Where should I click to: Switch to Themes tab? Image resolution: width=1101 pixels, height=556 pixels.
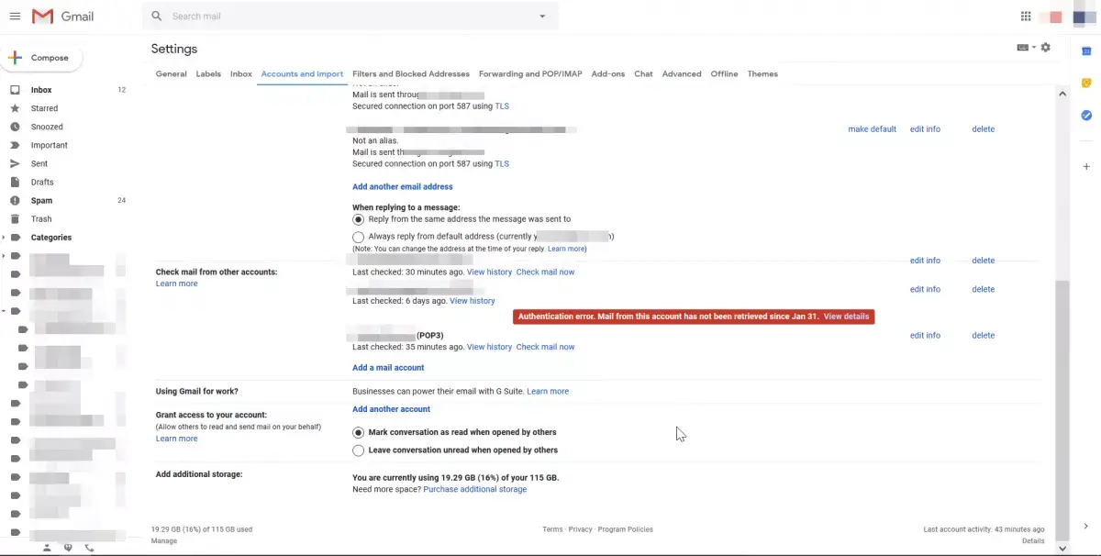point(762,74)
